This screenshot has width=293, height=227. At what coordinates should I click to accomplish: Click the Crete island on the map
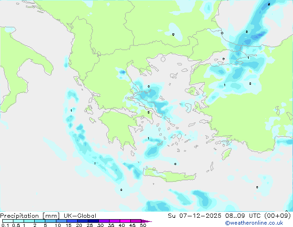coord(169,175)
